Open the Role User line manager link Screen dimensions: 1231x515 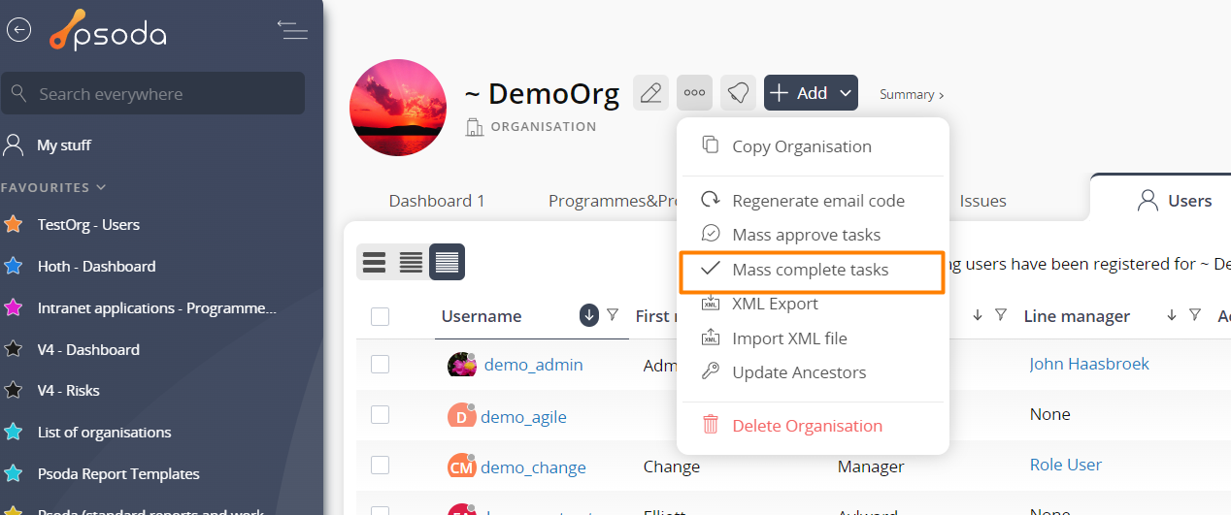click(x=1066, y=465)
